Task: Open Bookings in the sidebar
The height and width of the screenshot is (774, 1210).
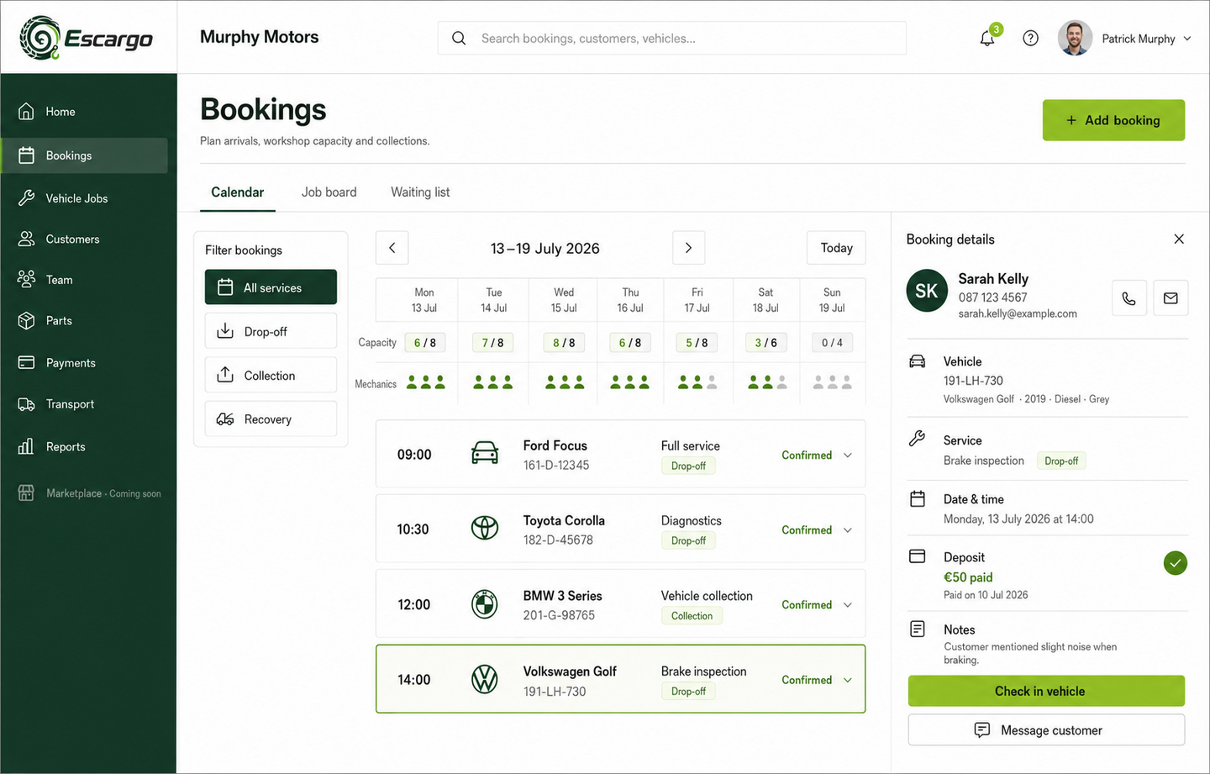Action: point(84,155)
